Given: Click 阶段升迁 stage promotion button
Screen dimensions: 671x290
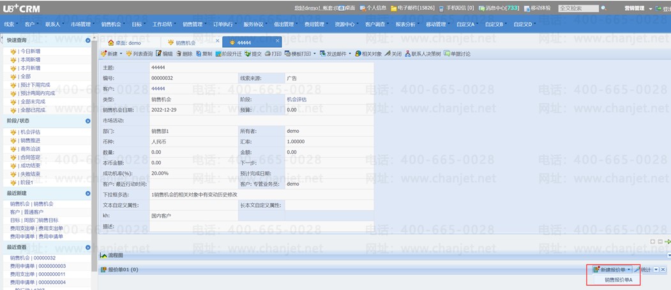Looking at the screenshot, I should [229, 54].
